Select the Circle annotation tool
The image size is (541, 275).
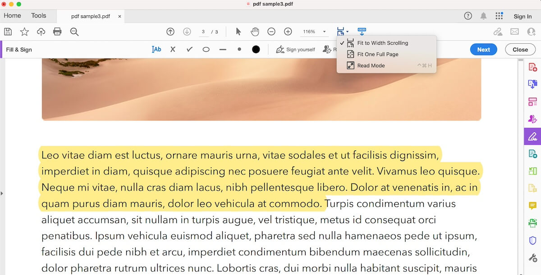click(206, 49)
